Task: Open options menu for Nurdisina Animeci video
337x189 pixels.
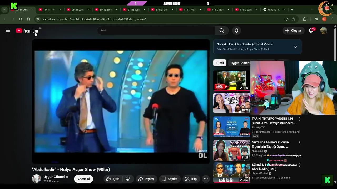Action: 300,143
